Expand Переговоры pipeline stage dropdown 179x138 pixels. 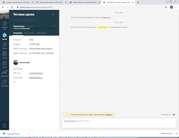click(x=55, y=26)
